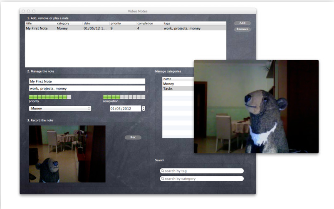This screenshot has height=209, width=334.
Task: Start recording with the Rec button
Action: pos(133,137)
